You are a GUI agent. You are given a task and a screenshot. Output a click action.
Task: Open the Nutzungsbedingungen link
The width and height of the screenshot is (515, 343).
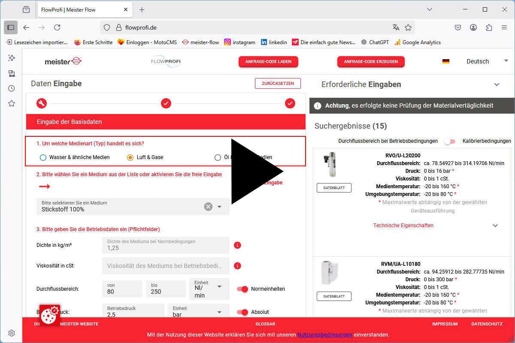coord(325,334)
